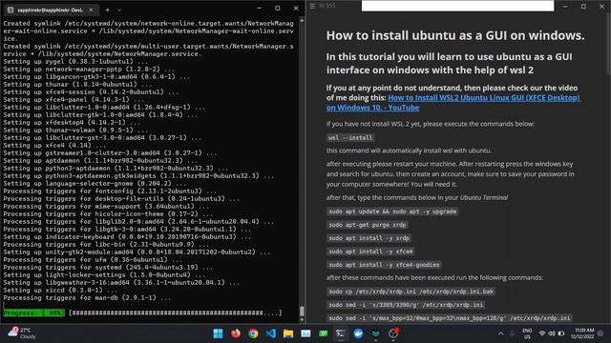Open the hamburger menu in document window
The image size is (611, 343).
[312, 6]
